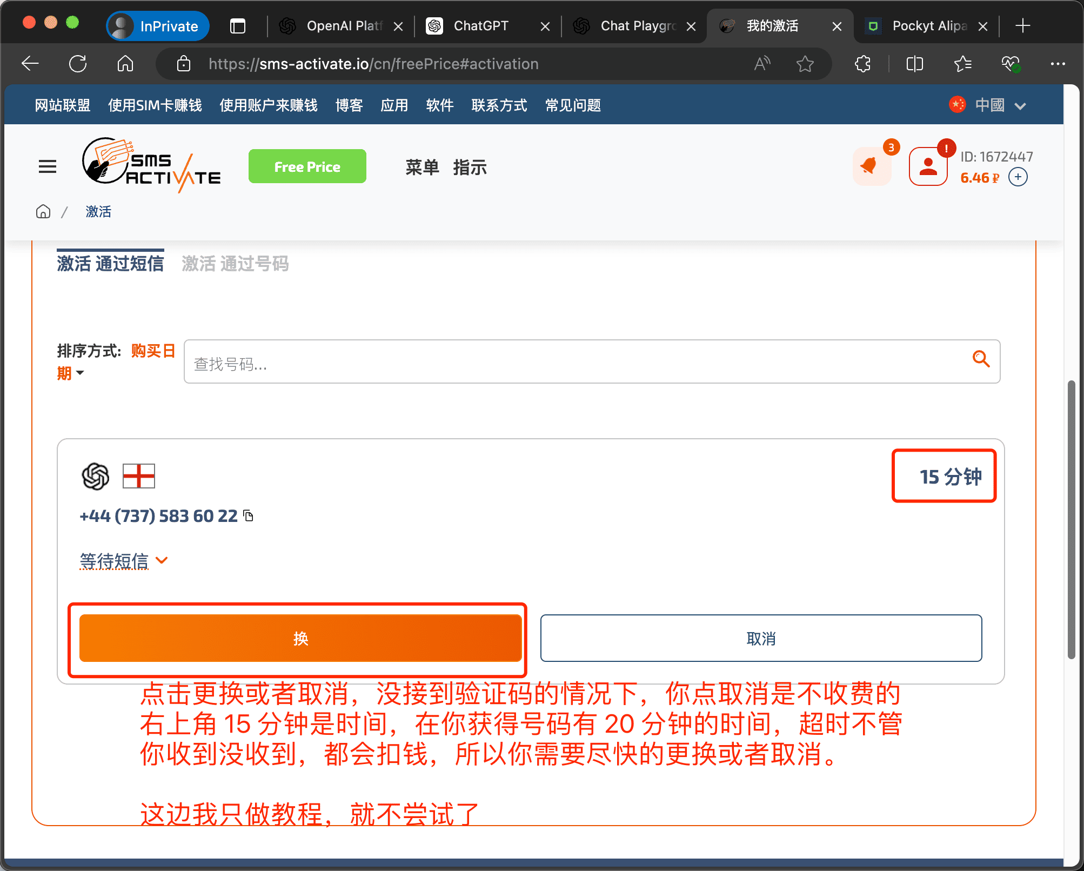Image resolution: width=1084 pixels, height=871 pixels.
Task: Switch to 激活 通过号码 tab
Action: 235,264
